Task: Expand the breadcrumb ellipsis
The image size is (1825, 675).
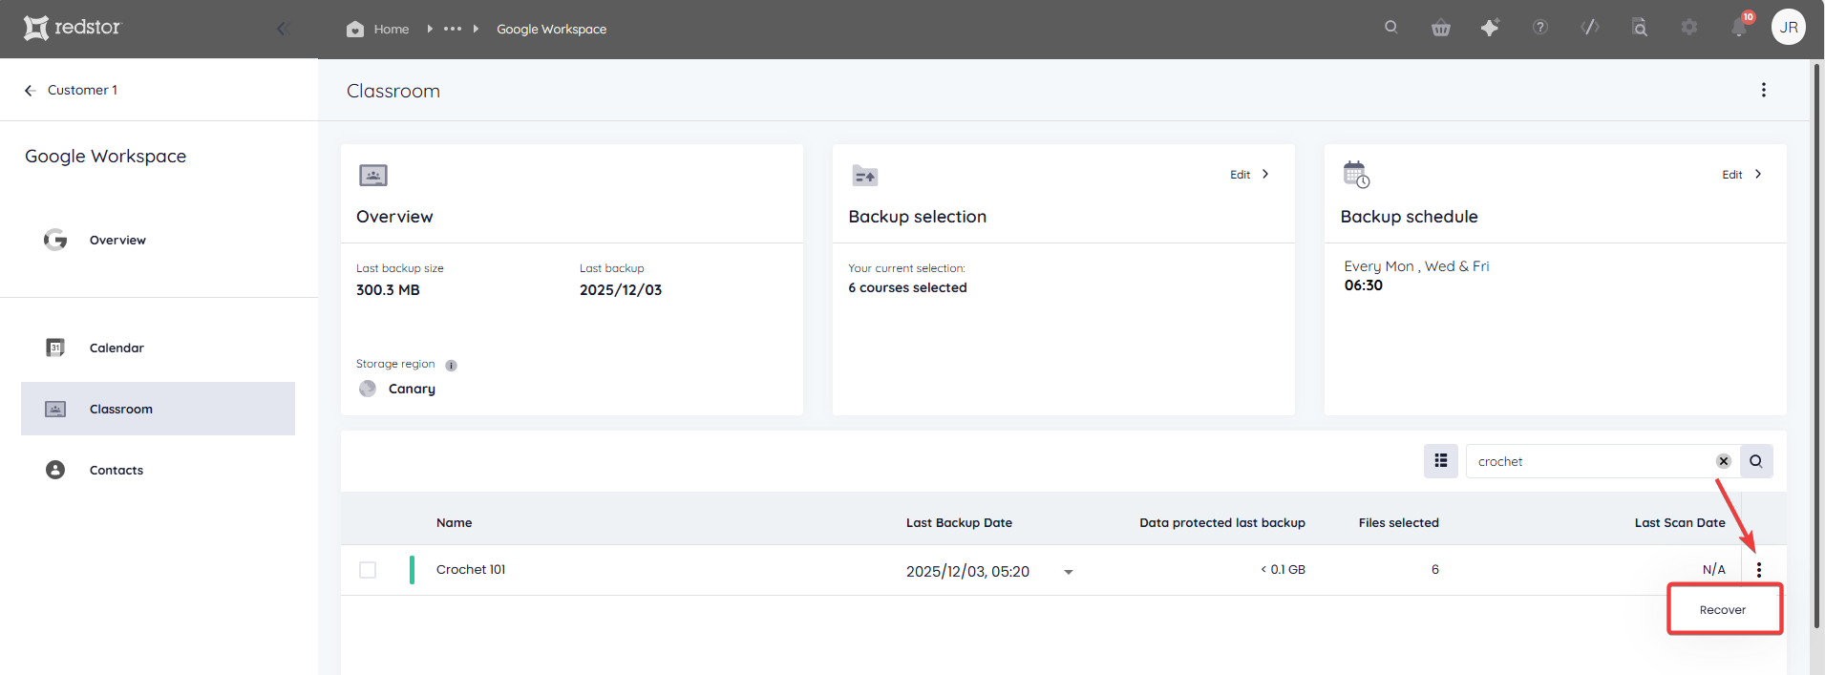Action: [453, 29]
